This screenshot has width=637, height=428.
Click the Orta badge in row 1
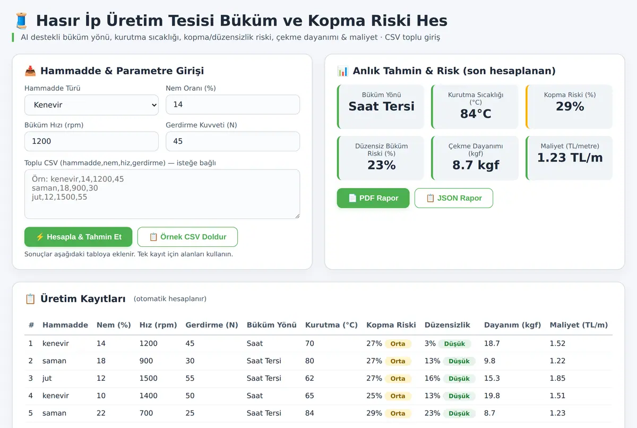pyautogui.click(x=398, y=344)
